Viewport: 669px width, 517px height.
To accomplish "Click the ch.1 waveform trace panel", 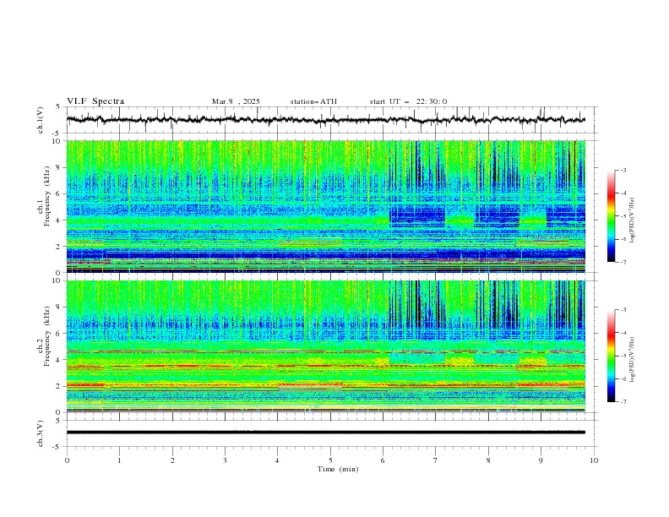I will 331,120.
